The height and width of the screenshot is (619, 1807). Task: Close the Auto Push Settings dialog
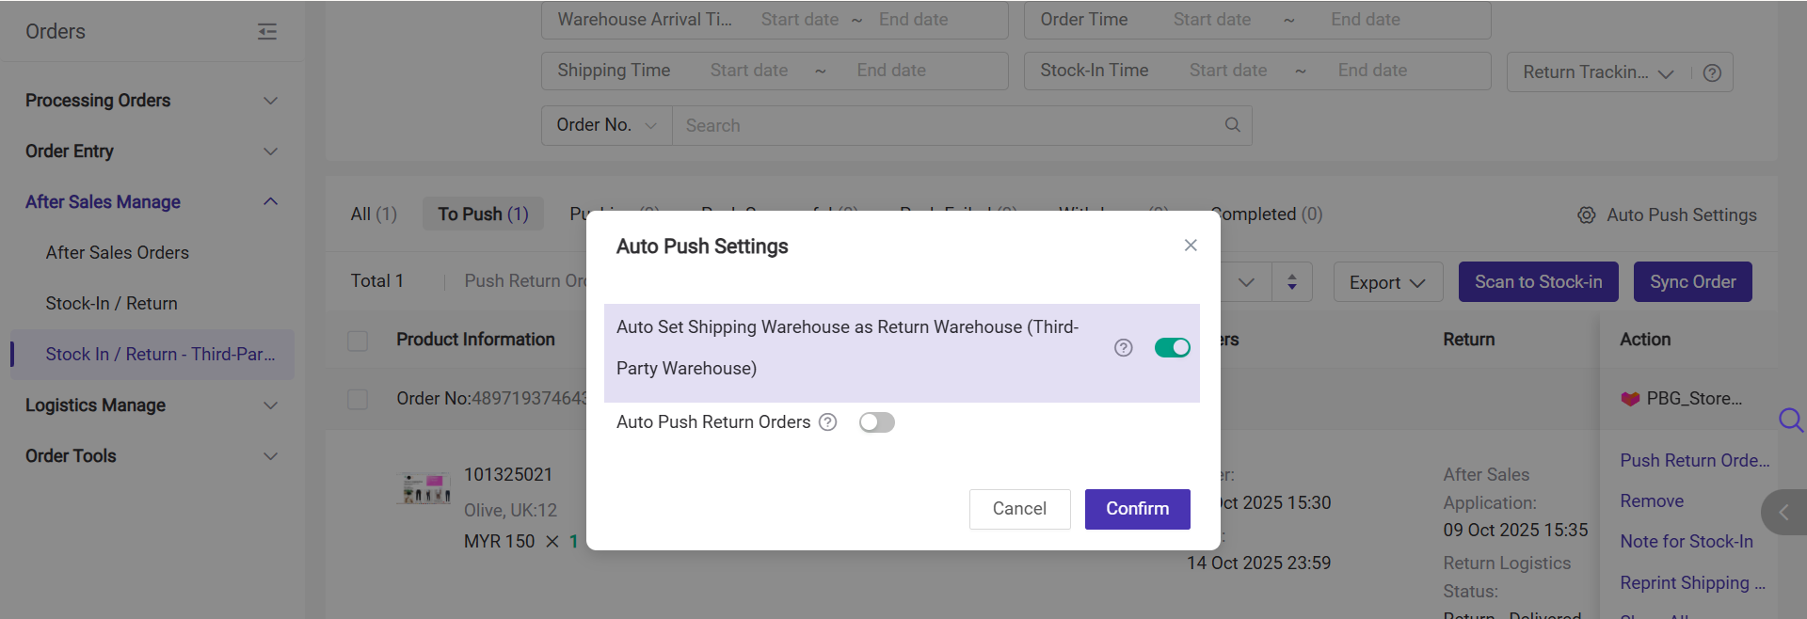[x=1191, y=246]
